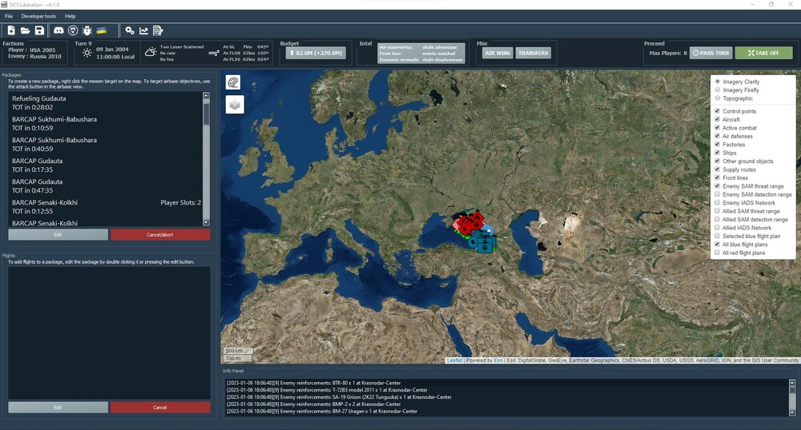Screen dimensions: 801x430
Task: Click the notes document icon in toolbar
Action: click(x=158, y=30)
